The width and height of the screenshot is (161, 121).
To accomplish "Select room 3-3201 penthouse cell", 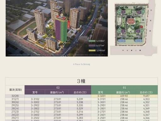I will pyautogui.click(x=102, y=96).
